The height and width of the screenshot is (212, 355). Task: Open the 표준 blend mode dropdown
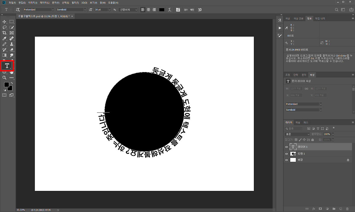pos(297,134)
